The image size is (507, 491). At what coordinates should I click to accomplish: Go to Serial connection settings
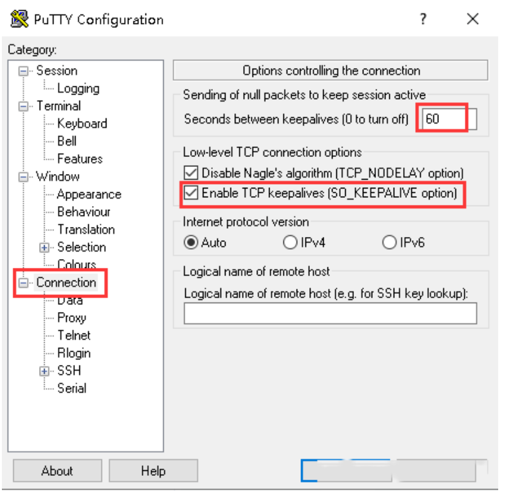(72, 388)
